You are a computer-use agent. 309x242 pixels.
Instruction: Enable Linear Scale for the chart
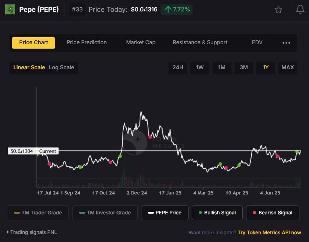[29, 68]
